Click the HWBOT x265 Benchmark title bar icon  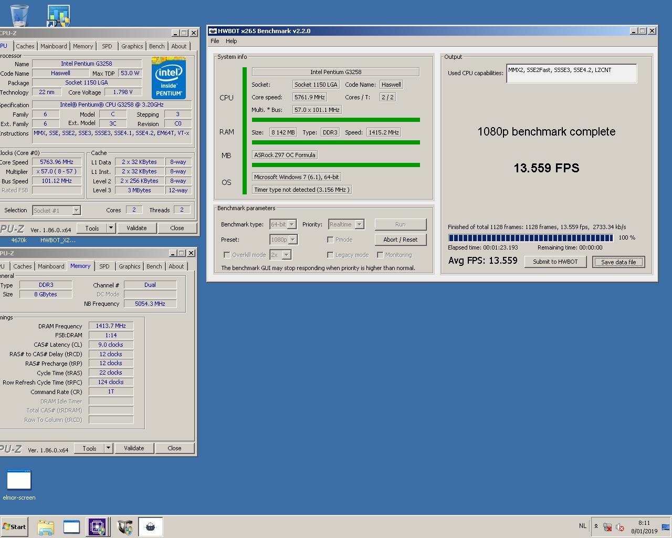click(213, 31)
